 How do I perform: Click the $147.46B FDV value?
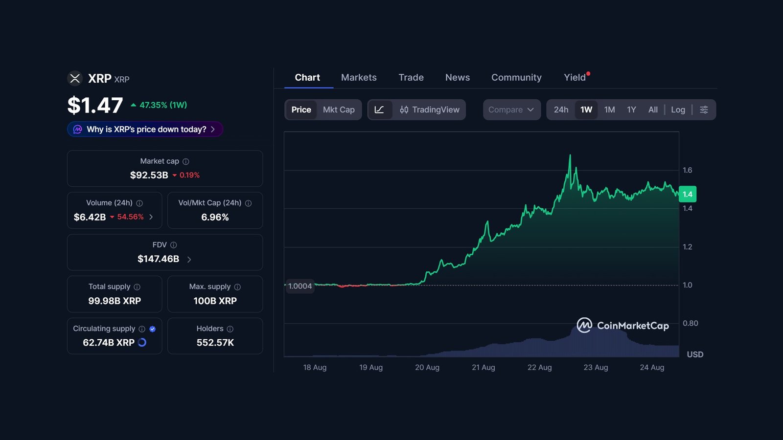[158, 259]
